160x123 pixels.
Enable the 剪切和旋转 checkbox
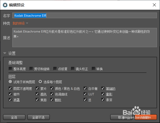[x=31, y=68]
